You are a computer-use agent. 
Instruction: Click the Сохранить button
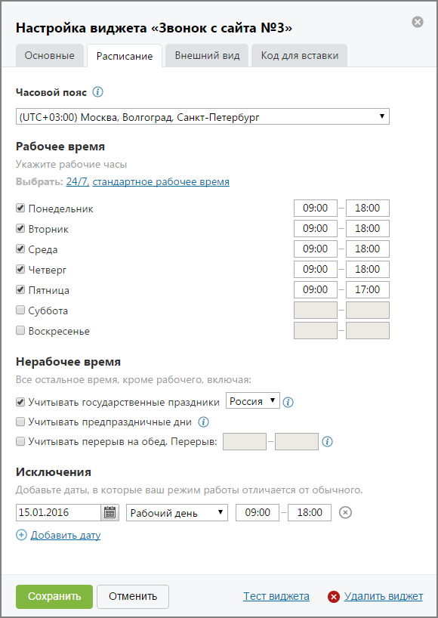coord(54,597)
